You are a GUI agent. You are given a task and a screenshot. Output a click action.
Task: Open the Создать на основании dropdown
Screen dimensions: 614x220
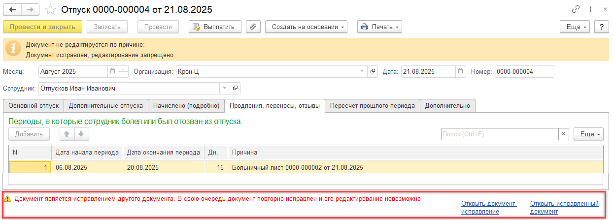point(306,27)
